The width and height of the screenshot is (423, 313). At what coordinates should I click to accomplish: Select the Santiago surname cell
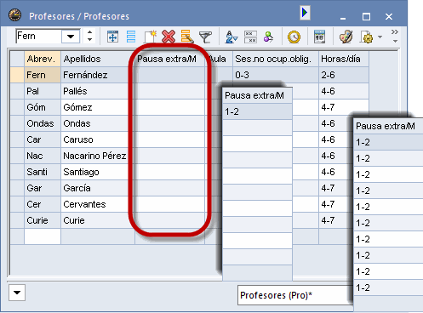click(98, 172)
